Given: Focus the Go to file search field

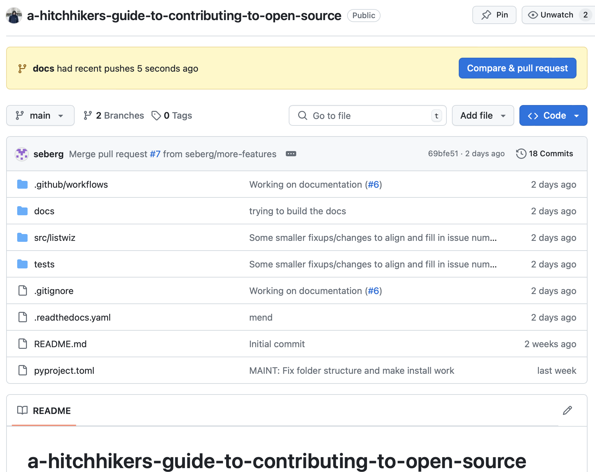Looking at the screenshot, I should point(368,115).
